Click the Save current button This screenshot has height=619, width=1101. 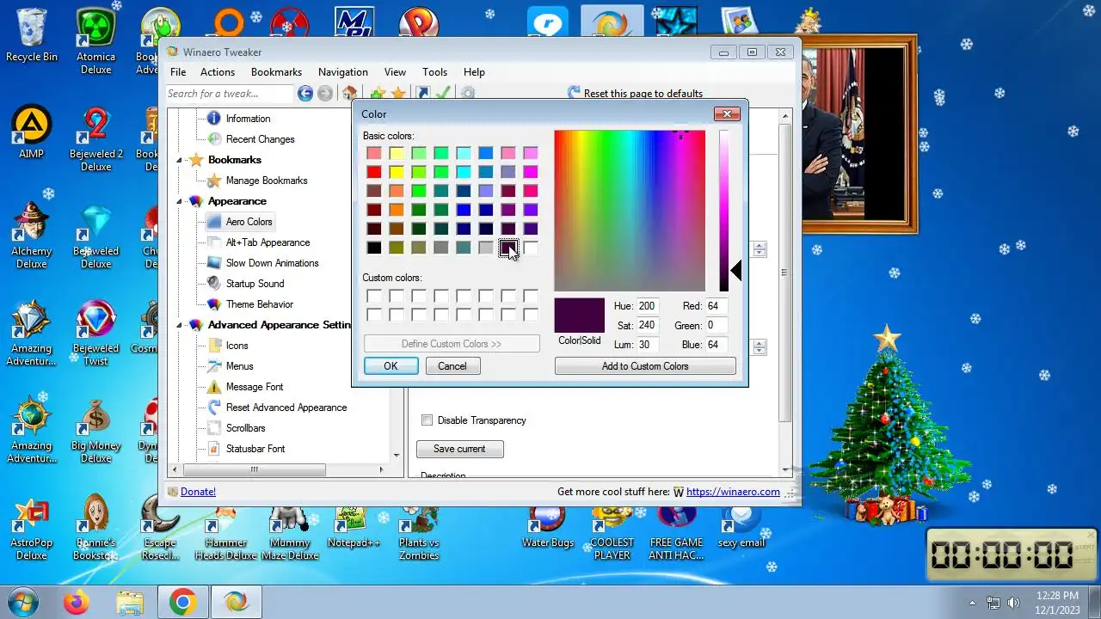tap(459, 449)
